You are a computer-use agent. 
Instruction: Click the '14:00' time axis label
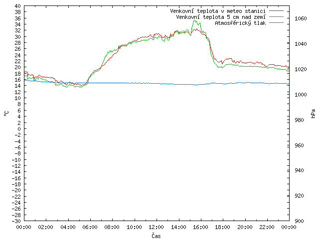(178, 227)
